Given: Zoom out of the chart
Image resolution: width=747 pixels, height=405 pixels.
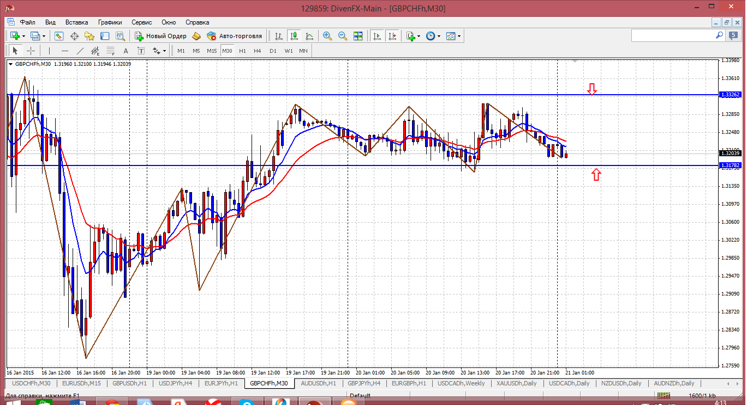Looking at the screenshot, I should pyautogui.click(x=343, y=36).
